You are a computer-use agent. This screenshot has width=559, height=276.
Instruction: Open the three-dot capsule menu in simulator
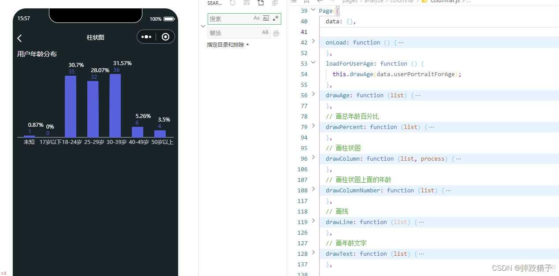(147, 37)
